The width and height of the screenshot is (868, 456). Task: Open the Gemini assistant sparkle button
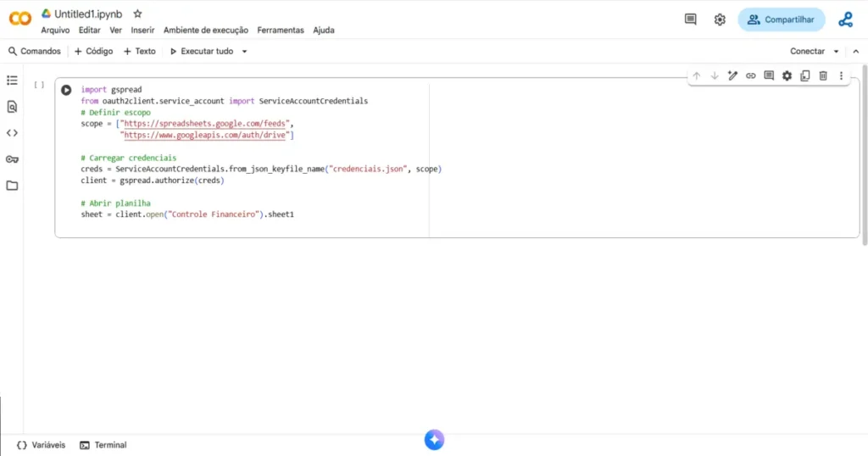[435, 440]
